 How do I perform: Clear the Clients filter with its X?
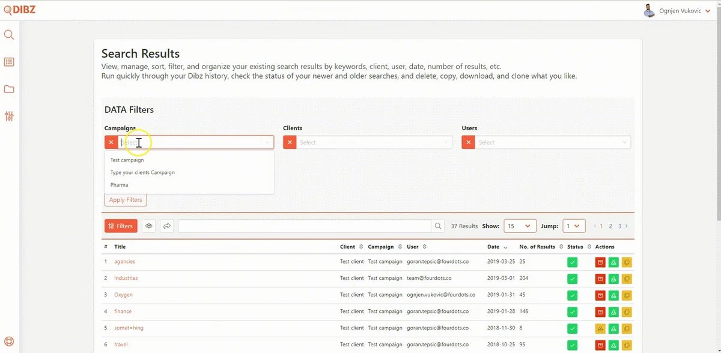(x=290, y=142)
